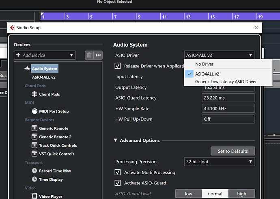Choose No Driver from the list
This screenshot has width=280, height=199.
point(204,64)
